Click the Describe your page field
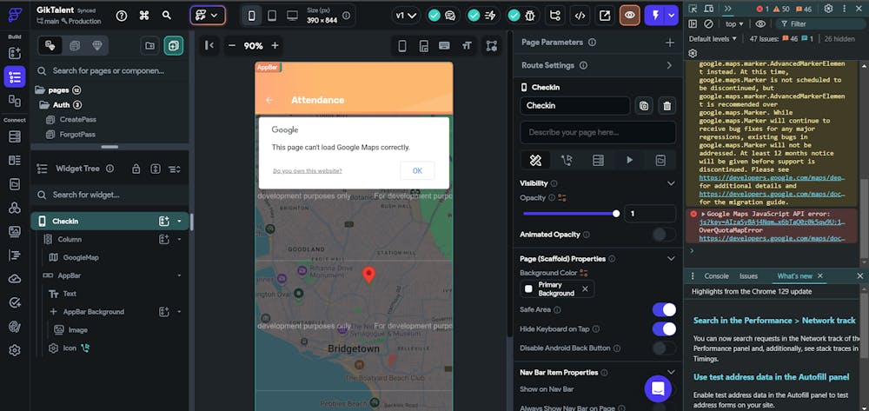 598,132
